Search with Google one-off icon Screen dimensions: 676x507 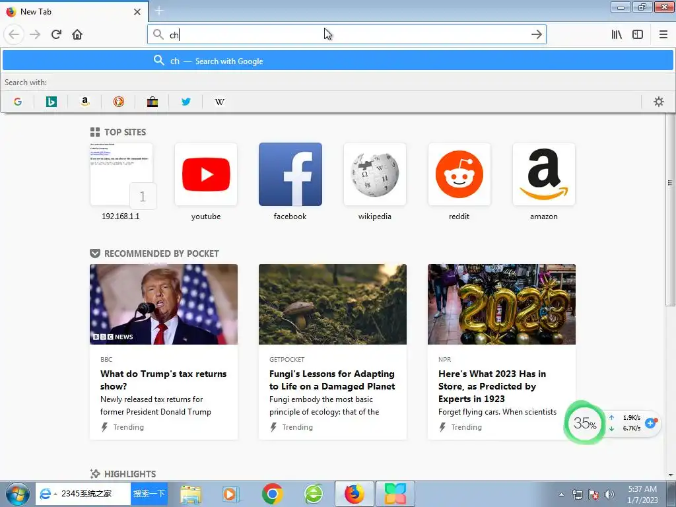tap(18, 102)
